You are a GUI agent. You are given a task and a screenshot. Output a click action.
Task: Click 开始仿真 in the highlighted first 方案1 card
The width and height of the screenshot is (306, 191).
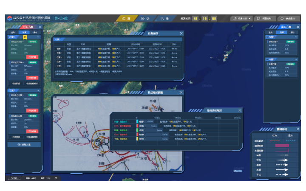point(32,57)
